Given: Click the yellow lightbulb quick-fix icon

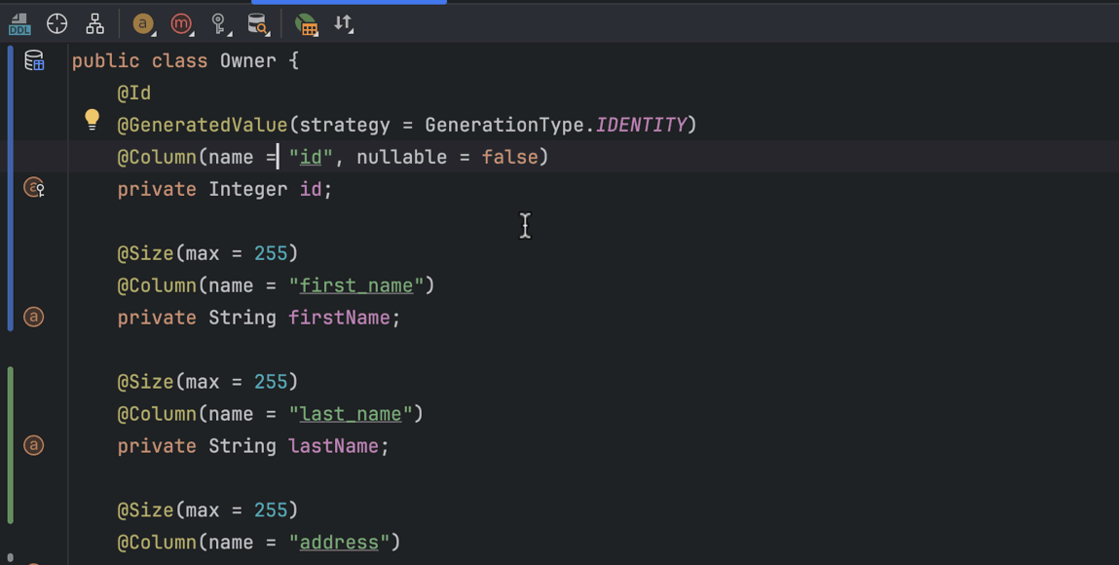Looking at the screenshot, I should click(93, 119).
